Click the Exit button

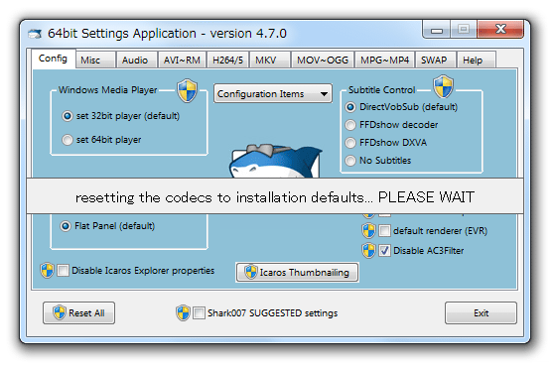481,313
